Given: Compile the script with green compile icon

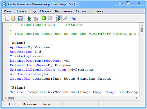Looking at the screenshot, I should (29, 18).
